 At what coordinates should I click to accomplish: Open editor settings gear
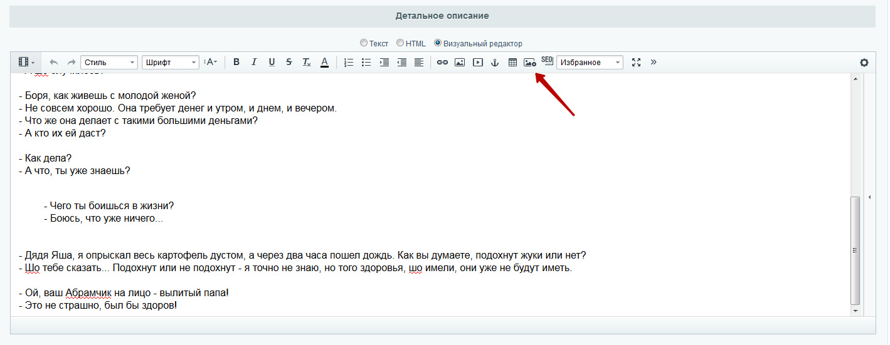864,62
